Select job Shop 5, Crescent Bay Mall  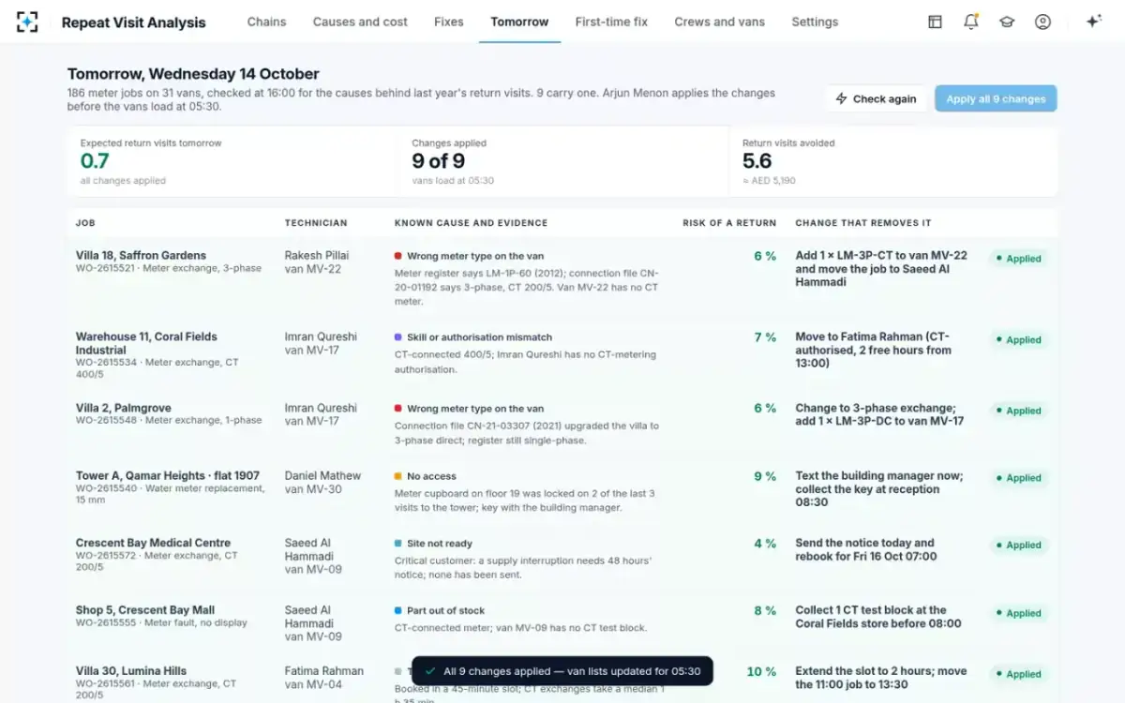tap(145, 610)
